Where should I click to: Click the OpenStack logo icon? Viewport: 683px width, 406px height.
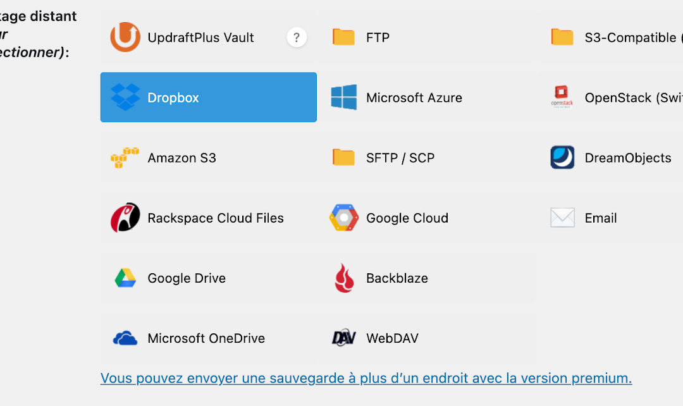562,97
